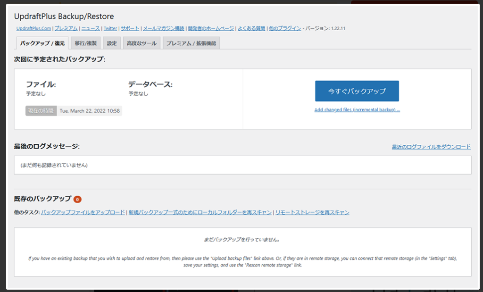This screenshot has width=483, height=292.
Task: Click the 最後のログメッセージ heading
Action: click(47, 146)
